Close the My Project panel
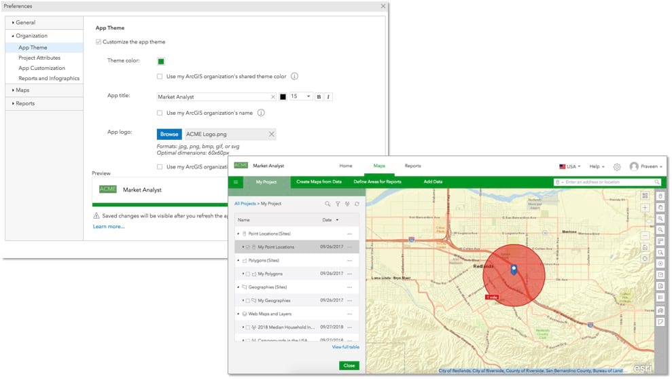Viewport: 672px width, 379px height. click(x=349, y=365)
